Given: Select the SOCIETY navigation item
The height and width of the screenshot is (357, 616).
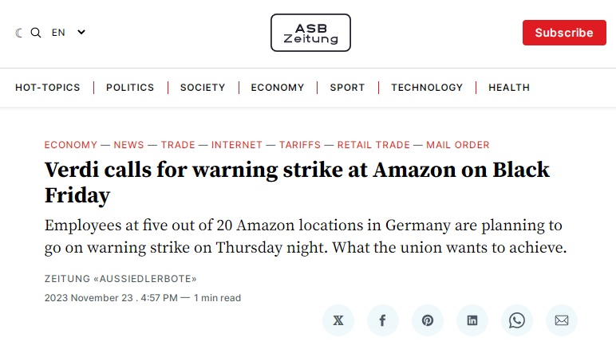Looking at the screenshot, I should click(203, 88).
